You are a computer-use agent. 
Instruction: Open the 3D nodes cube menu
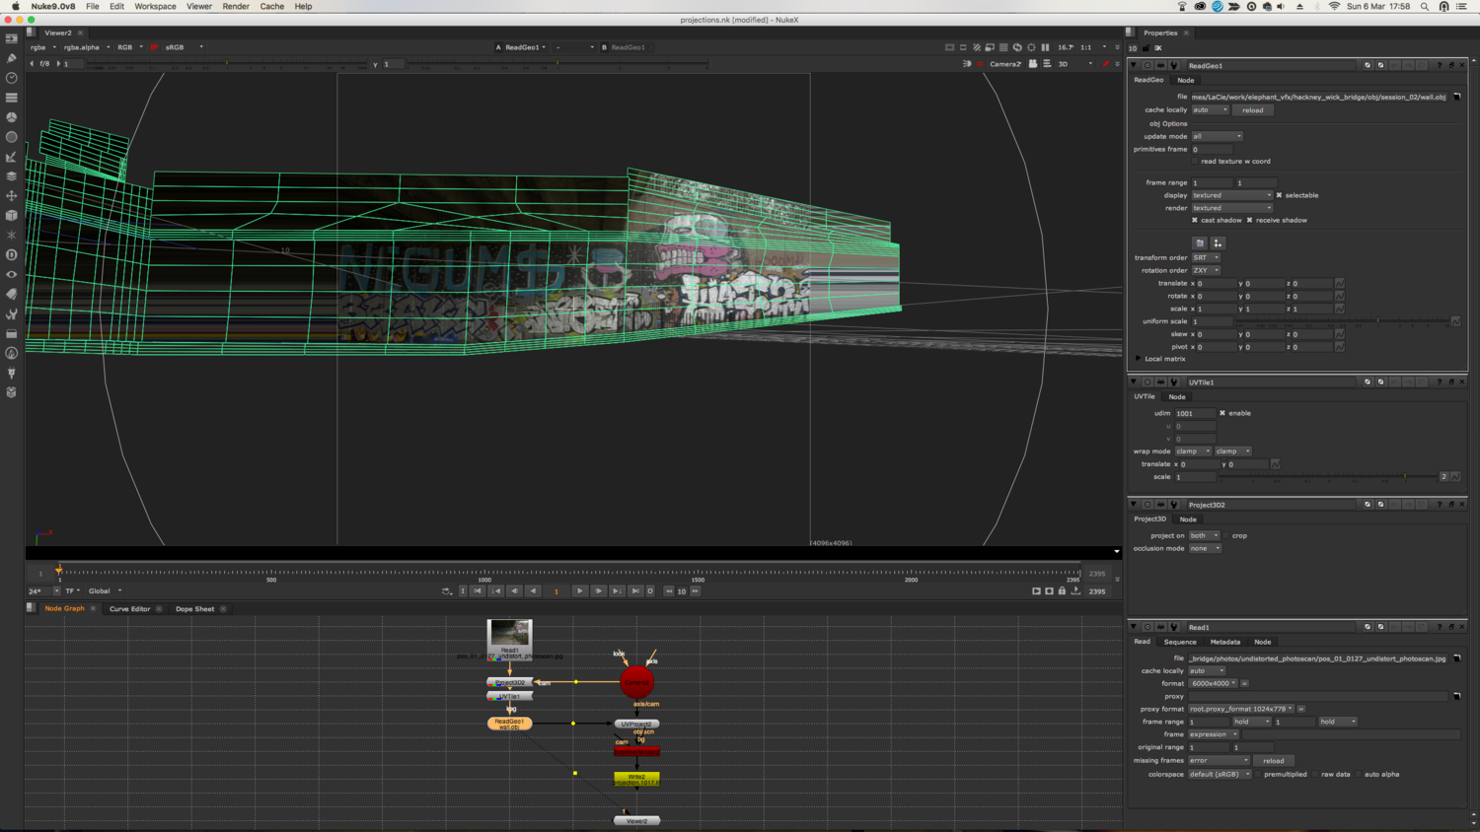pyautogui.click(x=12, y=215)
